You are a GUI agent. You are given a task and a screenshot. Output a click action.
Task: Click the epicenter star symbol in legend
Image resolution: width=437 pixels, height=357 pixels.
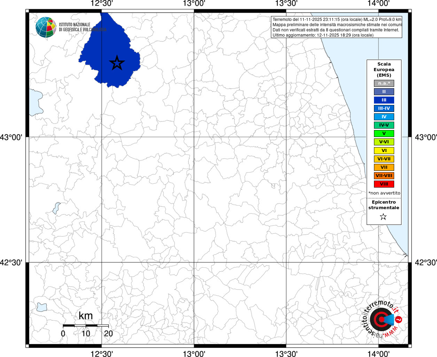383,217
